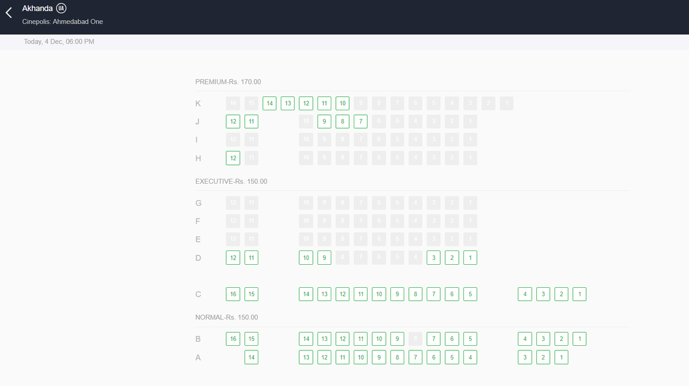This screenshot has height=386, width=689.
Task: Select seat 3 in row A
Action: [525, 357]
